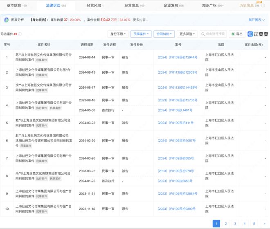This screenshot has width=270, height=229.
Task: Open the 历史信息 tab
Action: tap(249, 5)
